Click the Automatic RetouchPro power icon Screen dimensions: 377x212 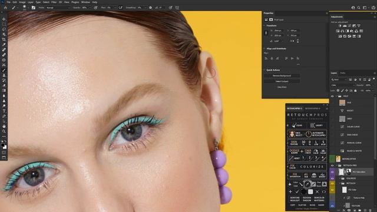pos(309,134)
